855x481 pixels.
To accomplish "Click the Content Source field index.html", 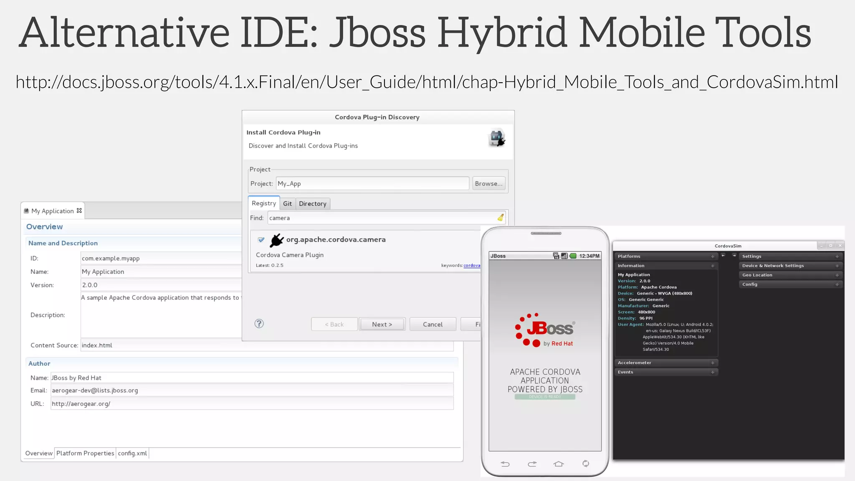I will 267,345.
